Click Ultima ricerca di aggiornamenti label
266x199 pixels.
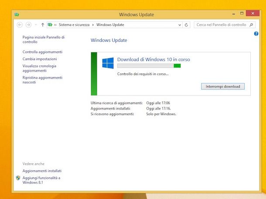pyautogui.click(x=116, y=103)
